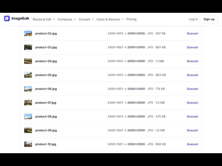Click Queued status for product-04.jpg
Image resolution: width=222 pixels, height=166 pixels.
pyautogui.click(x=192, y=61)
